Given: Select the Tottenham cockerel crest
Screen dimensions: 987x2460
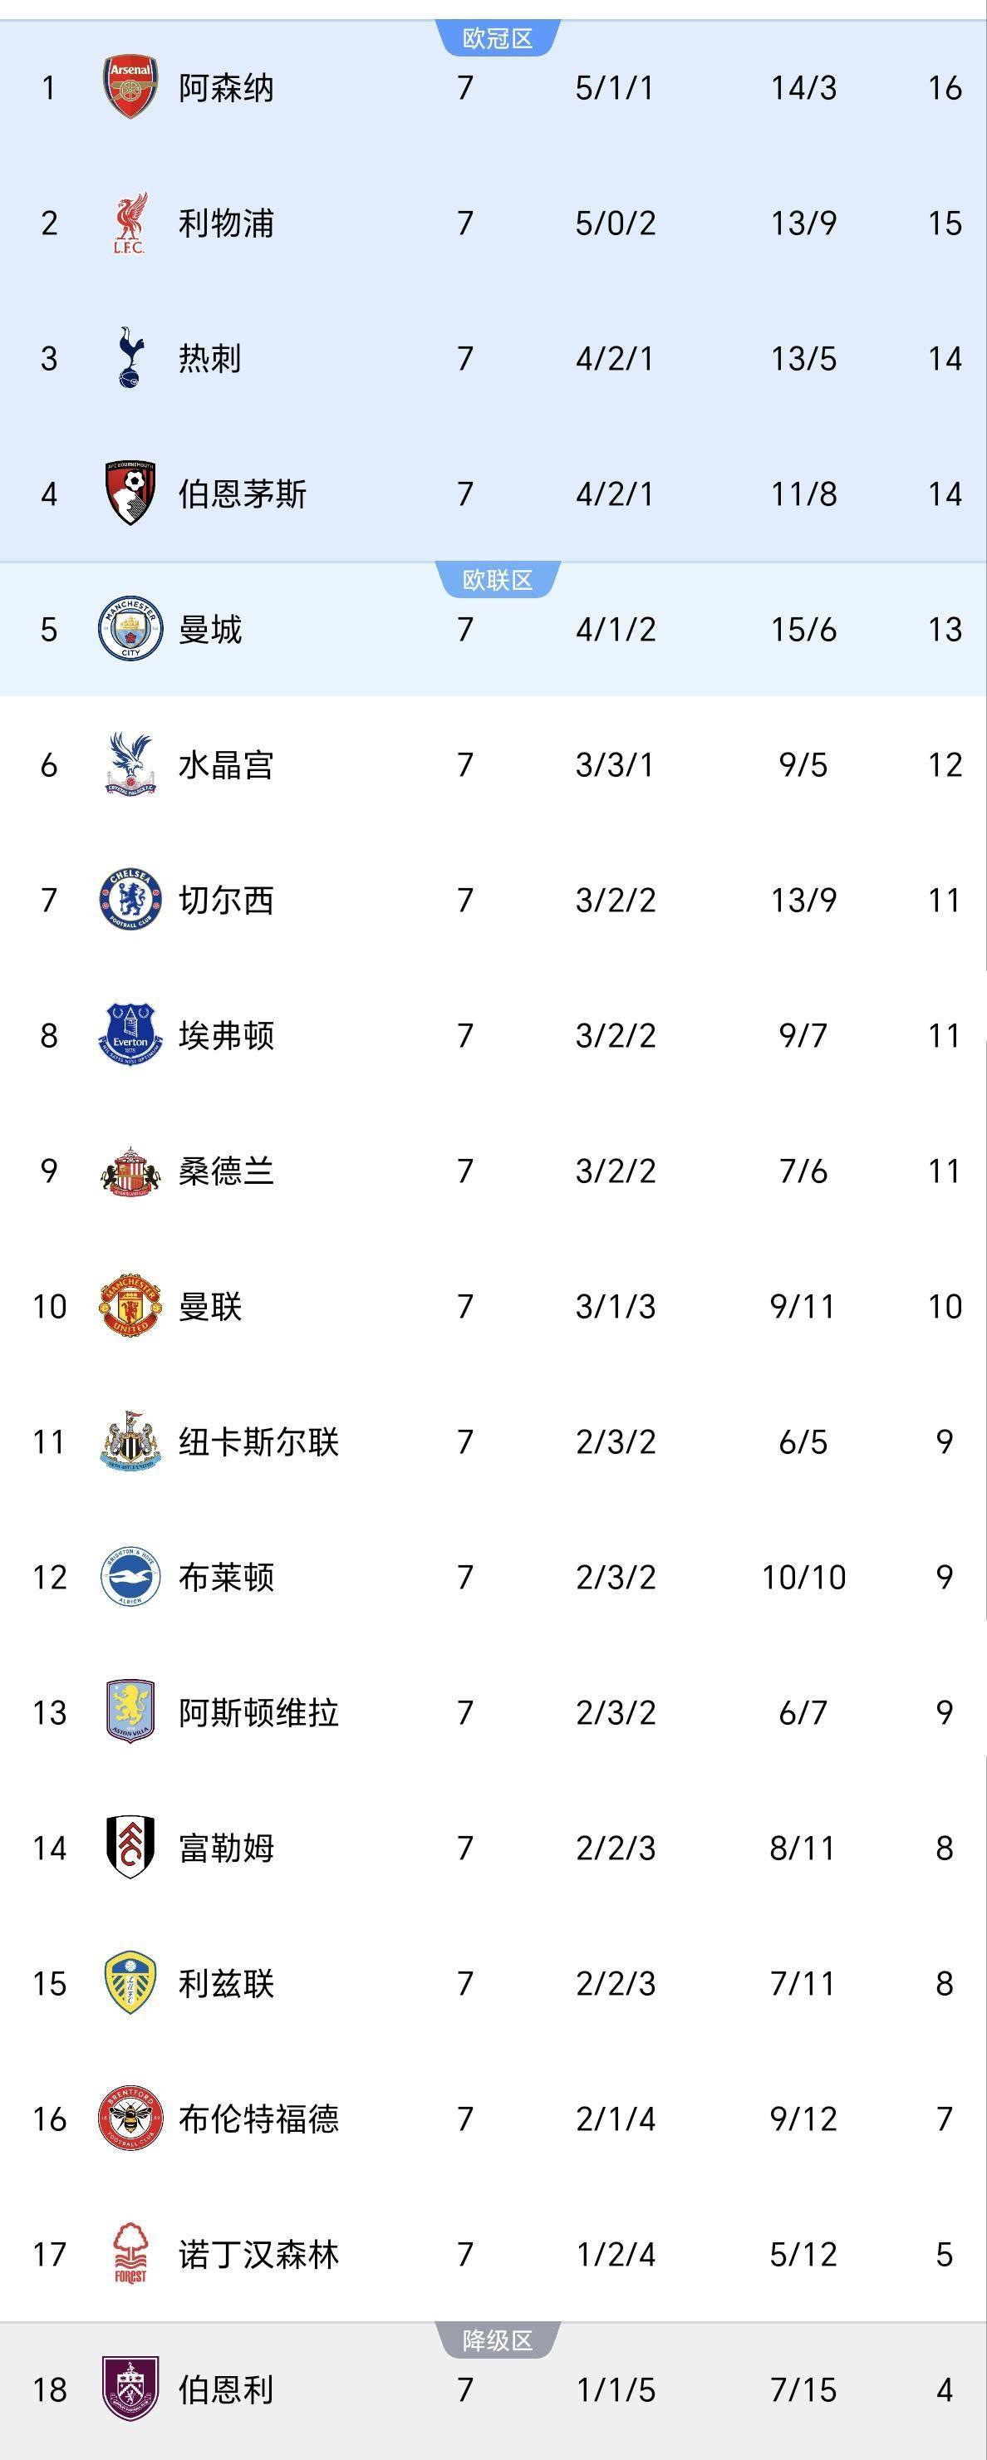Looking at the screenshot, I should click(x=130, y=358).
